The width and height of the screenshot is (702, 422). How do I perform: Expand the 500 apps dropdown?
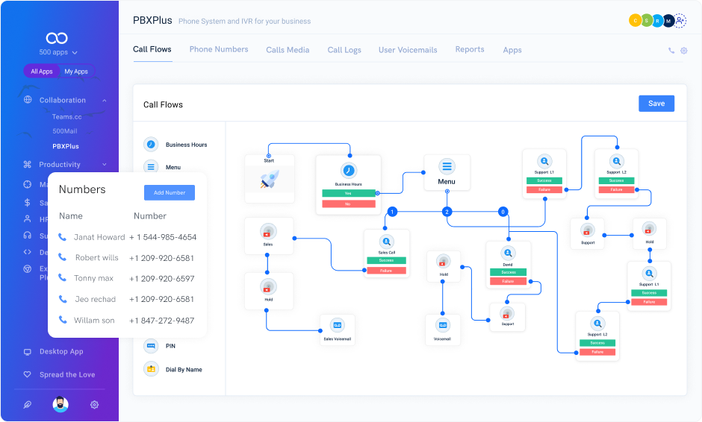[58, 53]
